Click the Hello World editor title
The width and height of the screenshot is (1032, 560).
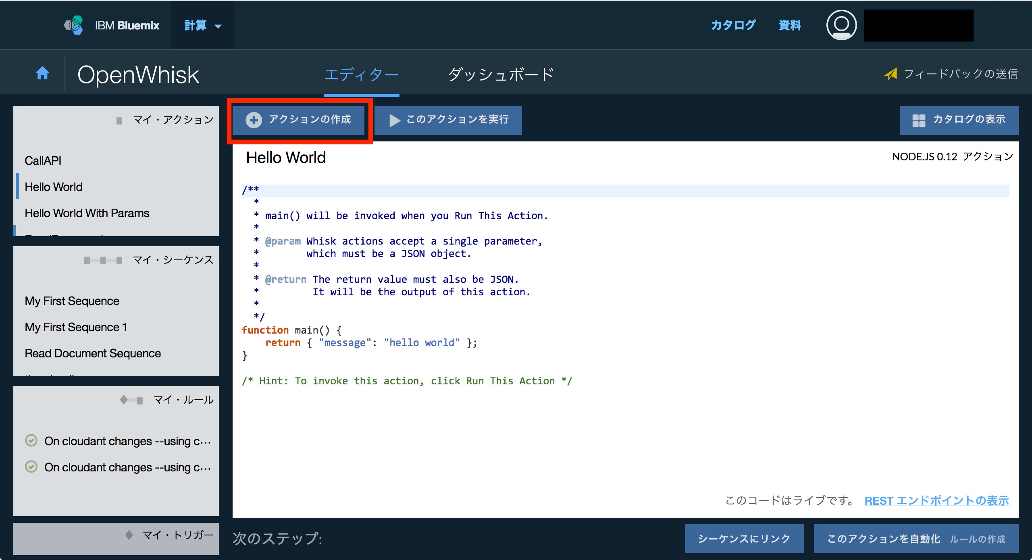[x=286, y=158]
